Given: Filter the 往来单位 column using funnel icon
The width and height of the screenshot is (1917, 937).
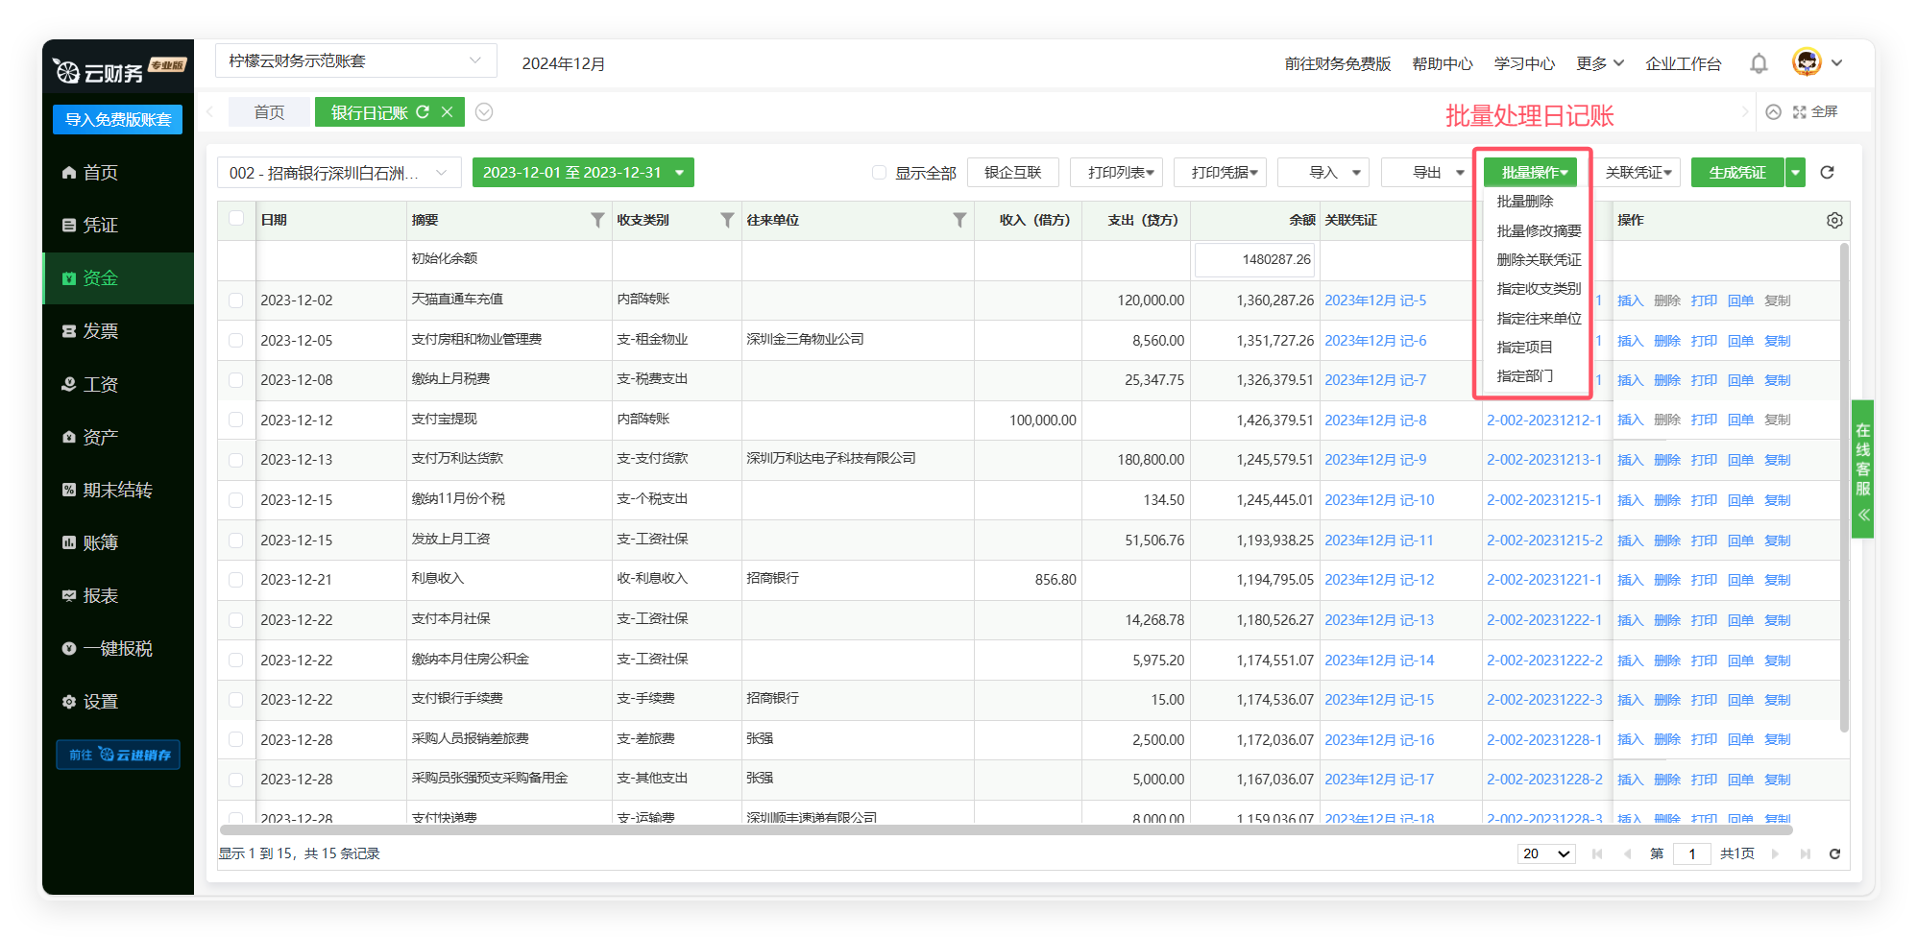Looking at the screenshot, I should click(958, 220).
